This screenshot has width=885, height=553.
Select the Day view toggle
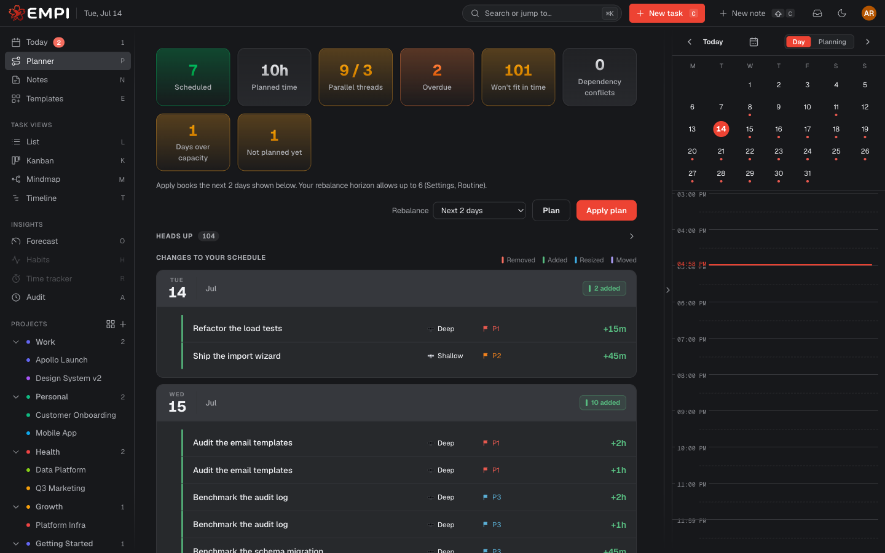(798, 42)
